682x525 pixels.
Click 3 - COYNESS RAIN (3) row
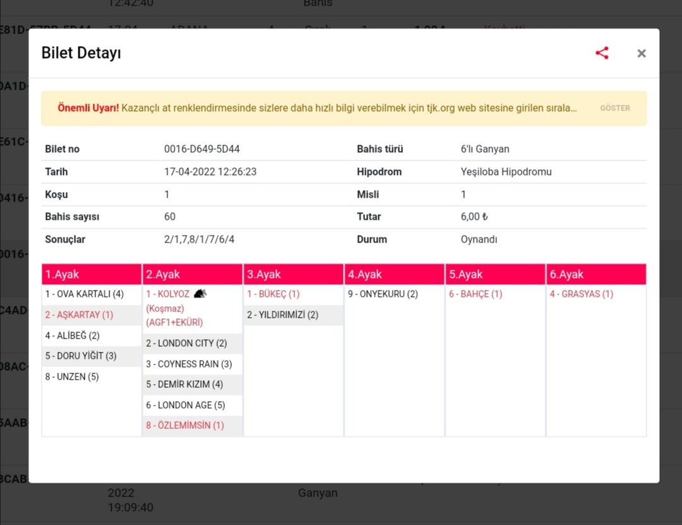[x=193, y=364]
